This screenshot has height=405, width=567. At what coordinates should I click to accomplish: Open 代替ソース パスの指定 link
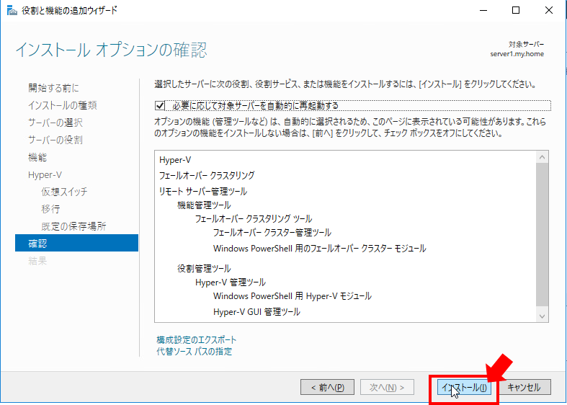coord(195,352)
